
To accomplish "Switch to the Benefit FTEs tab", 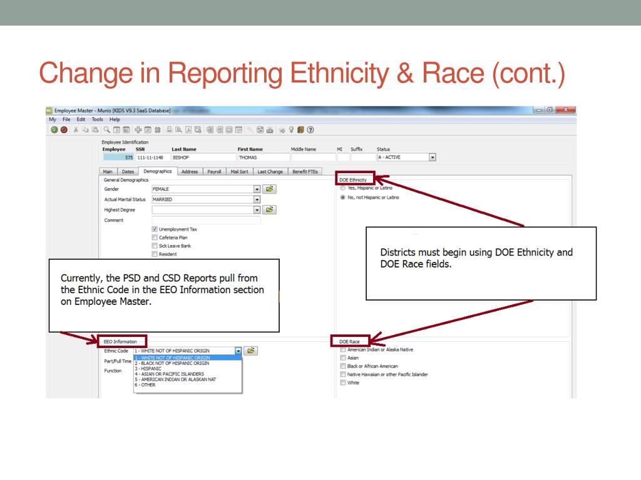I will [x=305, y=172].
